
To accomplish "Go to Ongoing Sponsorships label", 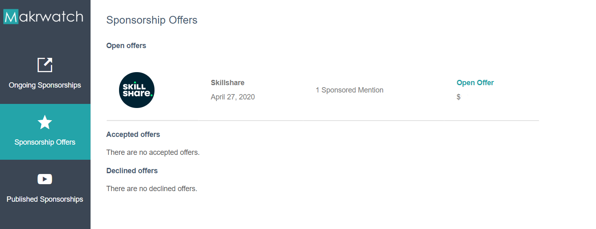I will coord(45,85).
